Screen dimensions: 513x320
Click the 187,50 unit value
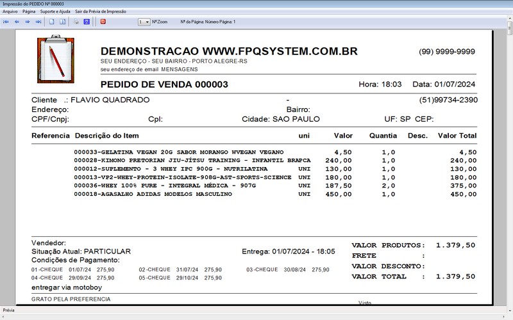(339, 186)
